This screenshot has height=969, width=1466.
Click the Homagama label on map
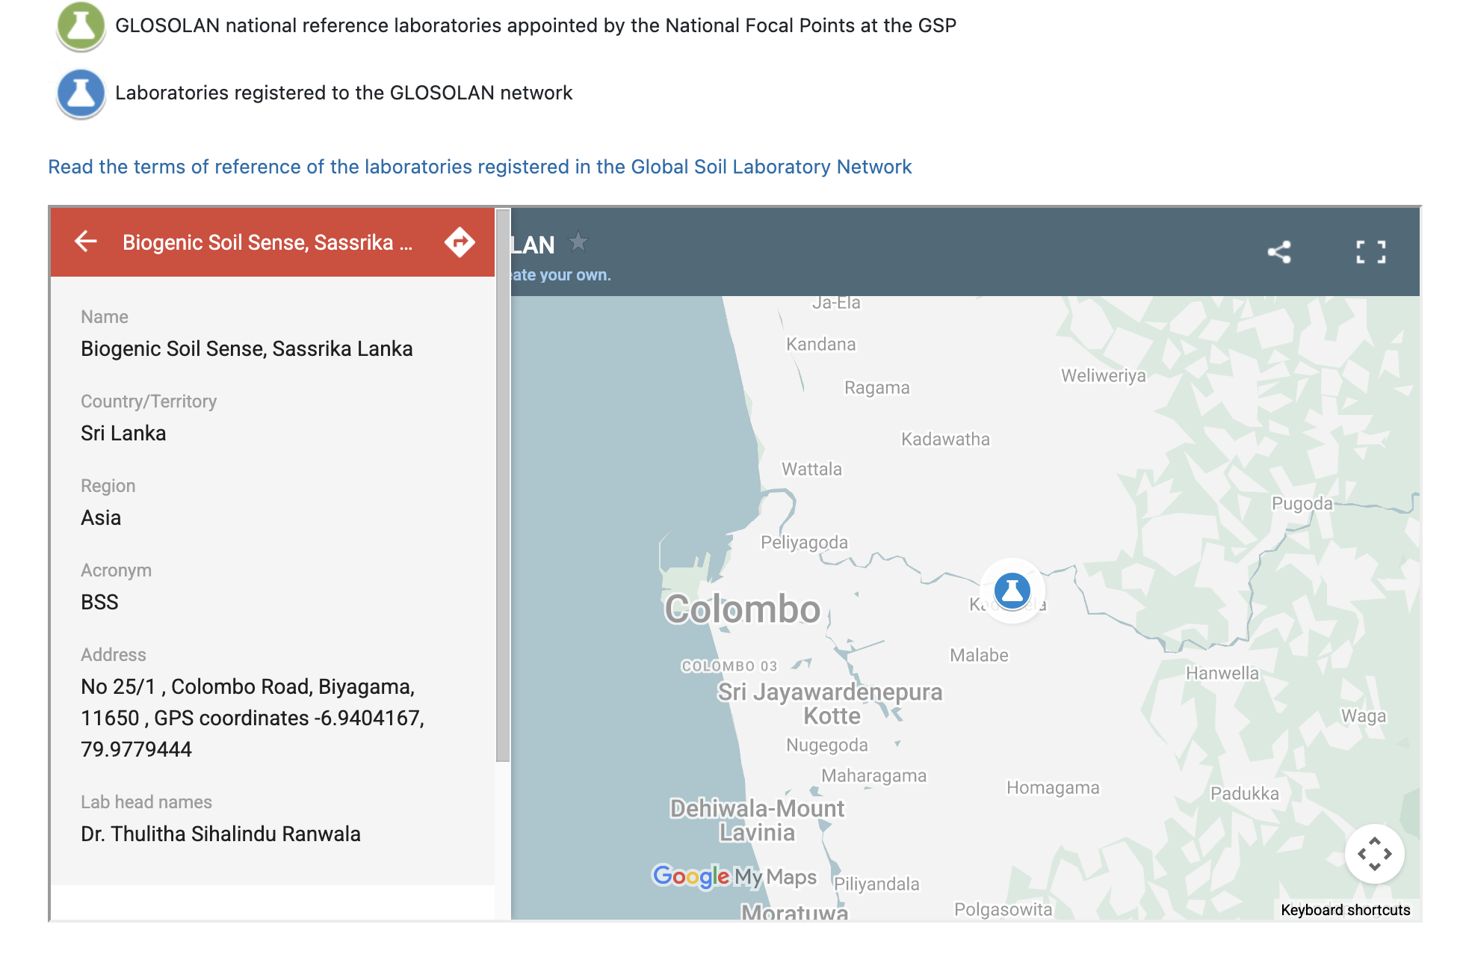(1052, 787)
